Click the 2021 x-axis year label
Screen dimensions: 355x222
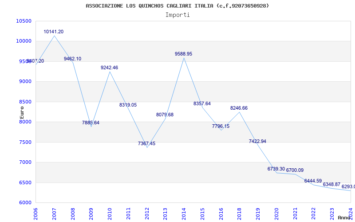click(295, 214)
